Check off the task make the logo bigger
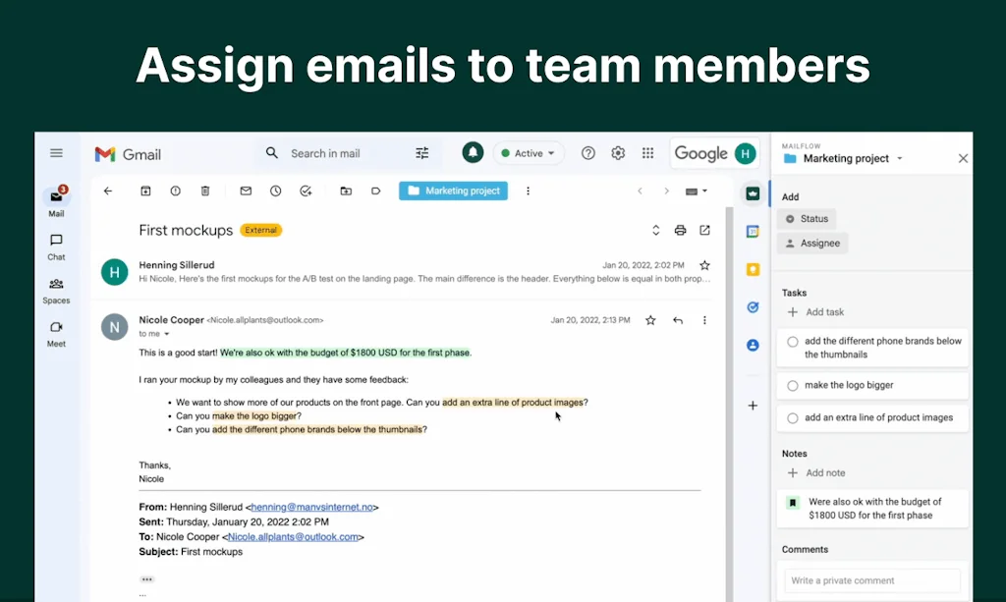Viewport: 1006px width, 602px height. [x=793, y=385]
